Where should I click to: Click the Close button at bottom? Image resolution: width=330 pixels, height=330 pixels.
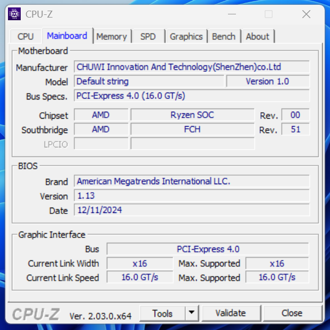[x=292, y=313]
